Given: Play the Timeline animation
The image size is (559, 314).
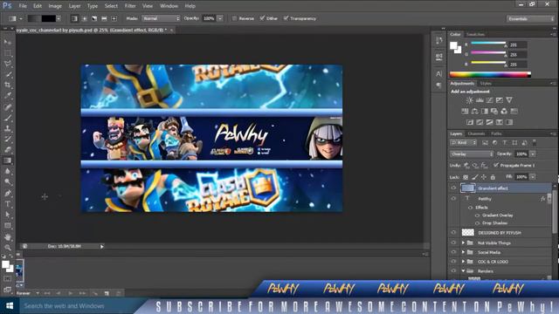Looking at the screenshot, I should point(71,293).
